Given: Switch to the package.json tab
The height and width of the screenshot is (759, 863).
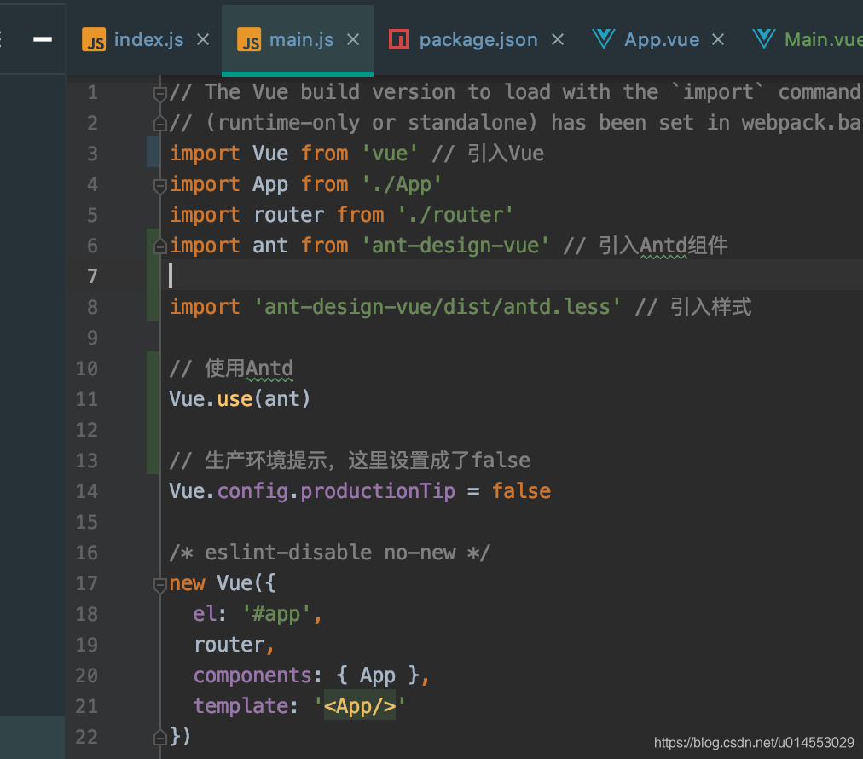Looking at the screenshot, I should click(478, 38).
